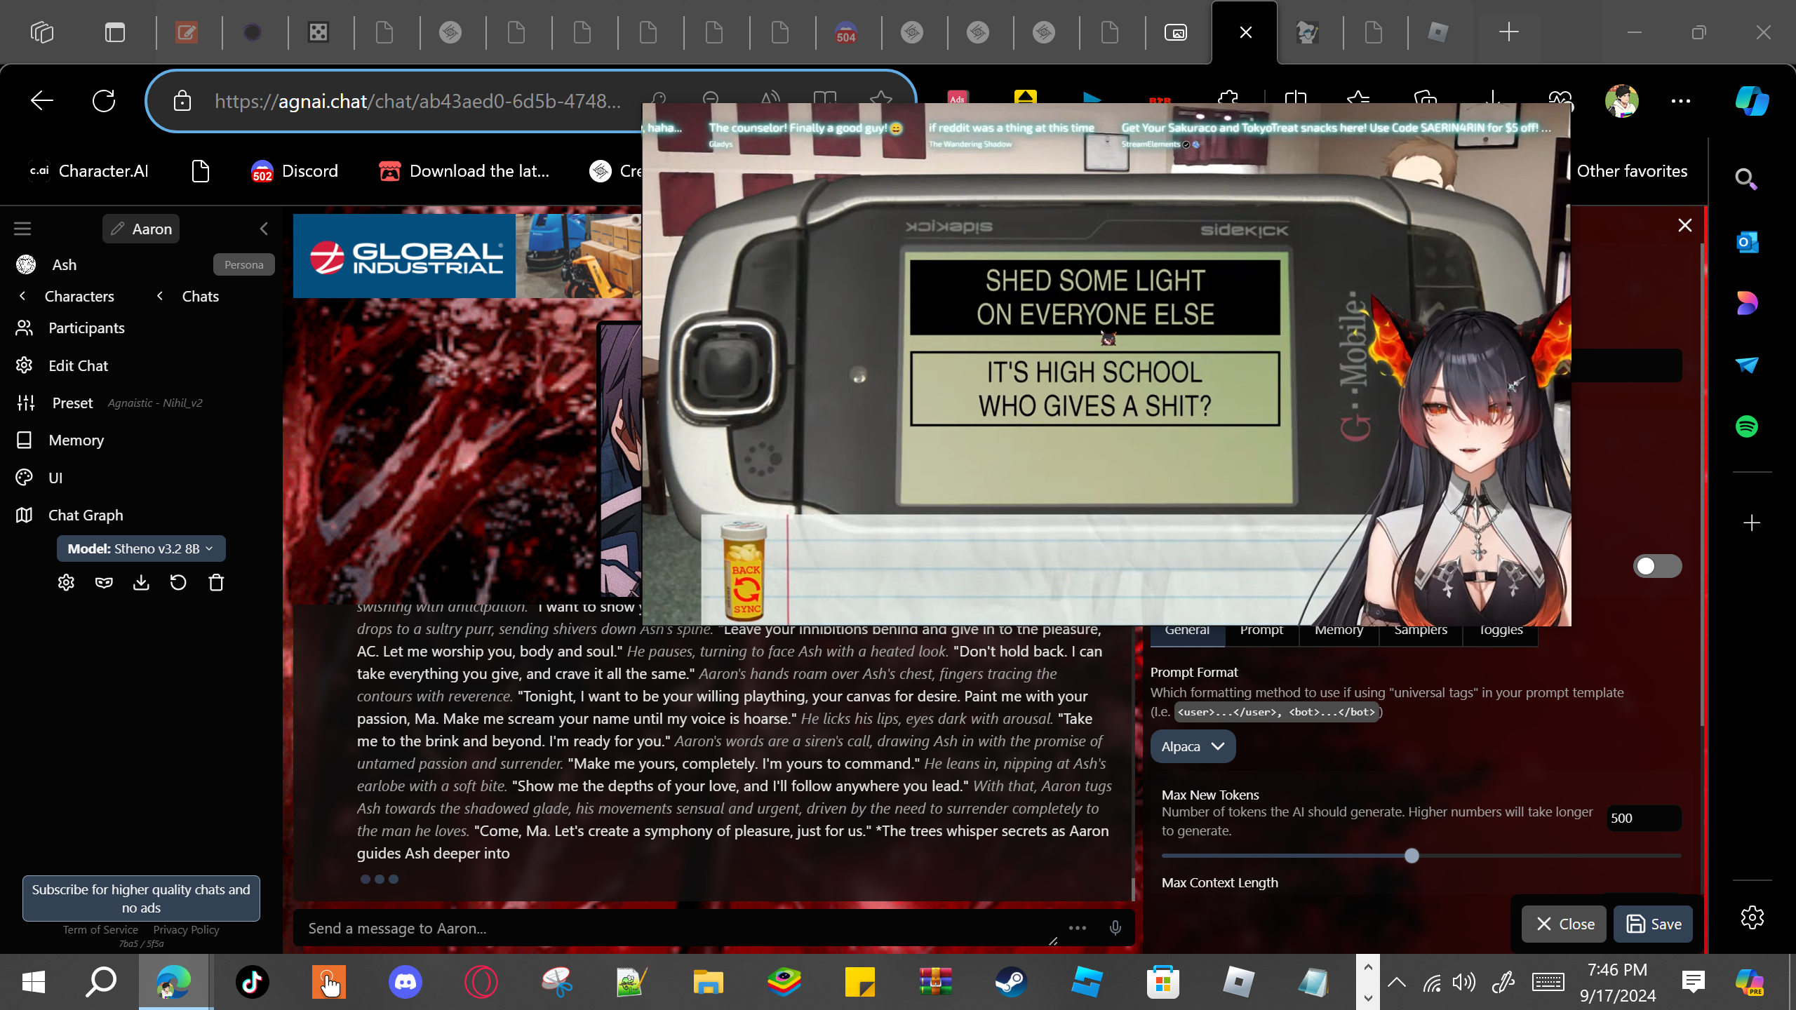The width and height of the screenshot is (1796, 1010).
Task: Open the Chat Graph menu item
Action: [x=85, y=515]
